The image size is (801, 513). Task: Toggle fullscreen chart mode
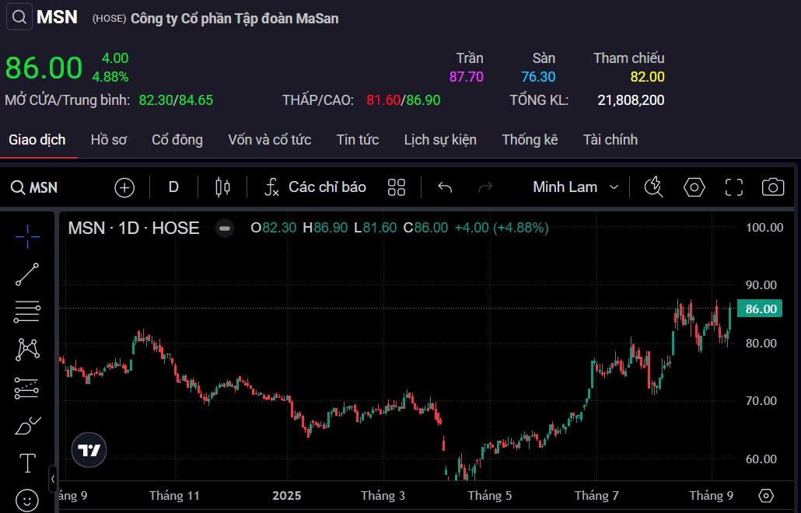tap(734, 187)
